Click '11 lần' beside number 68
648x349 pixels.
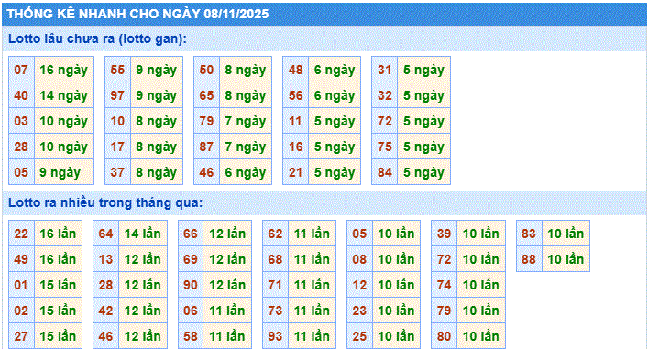click(x=312, y=259)
